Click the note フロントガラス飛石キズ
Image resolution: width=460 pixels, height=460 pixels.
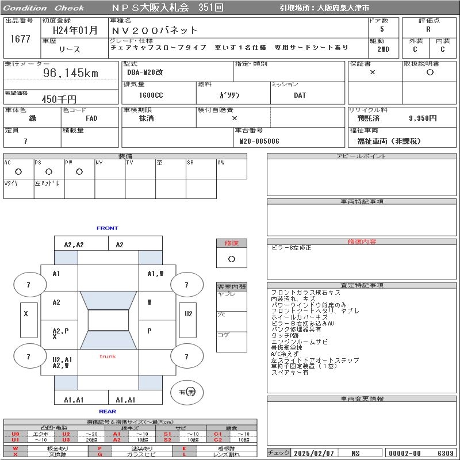pyautogui.click(x=306, y=293)
